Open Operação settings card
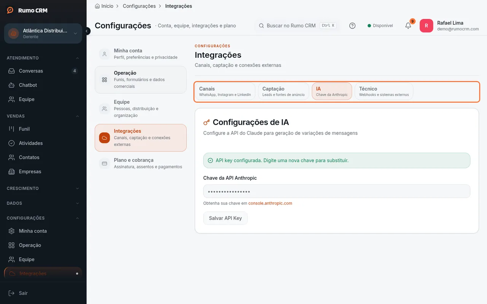Image resolution: width=487 pixels, height=304 pixels. click(140, 80)
